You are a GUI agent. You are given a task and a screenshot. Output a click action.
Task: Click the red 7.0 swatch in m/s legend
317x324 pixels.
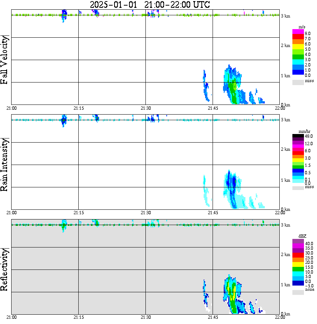[x=298, y=37]
